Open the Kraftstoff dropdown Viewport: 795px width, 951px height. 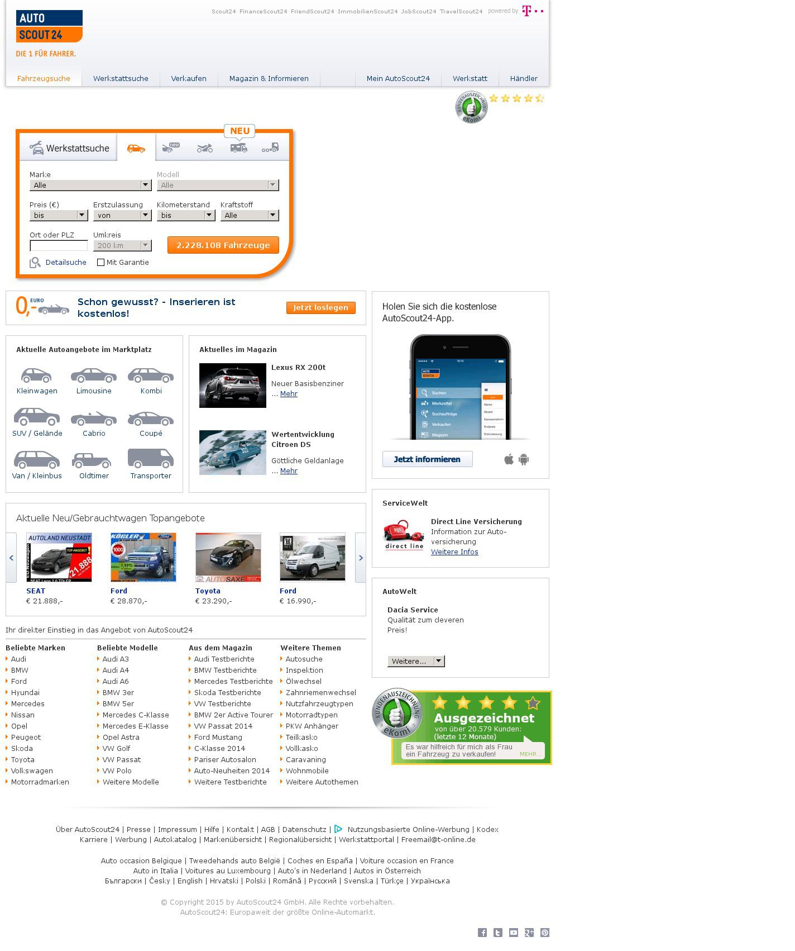tap(250, 215)
